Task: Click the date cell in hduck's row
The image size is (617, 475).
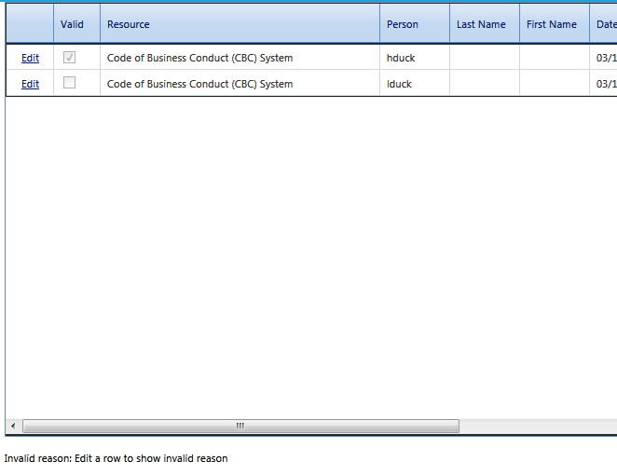Action: pos(605,58)
